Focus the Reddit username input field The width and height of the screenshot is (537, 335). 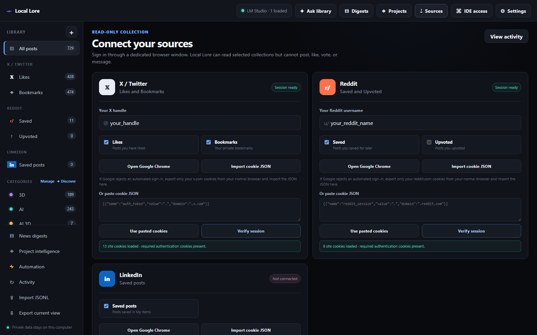(x=420, y=123)
